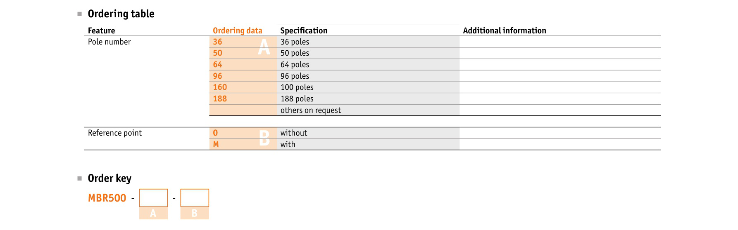
Task: Select ordering data value 96
Action: click(217, 76)
